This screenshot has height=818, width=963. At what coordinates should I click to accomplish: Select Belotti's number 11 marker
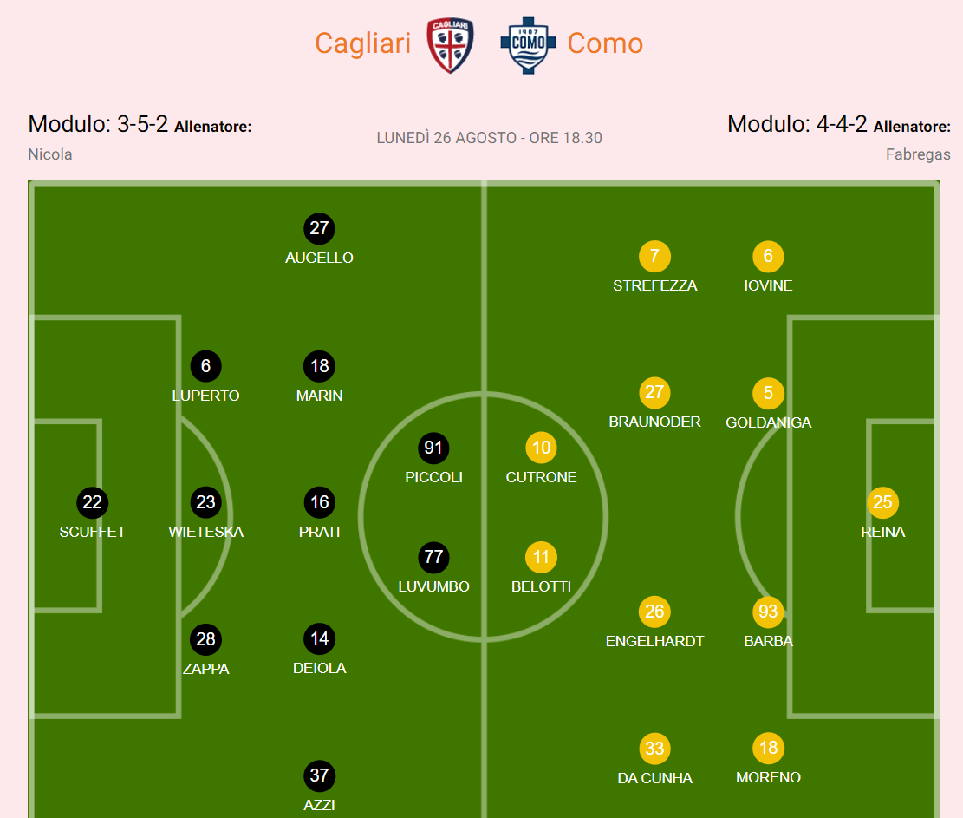(541, 557)
